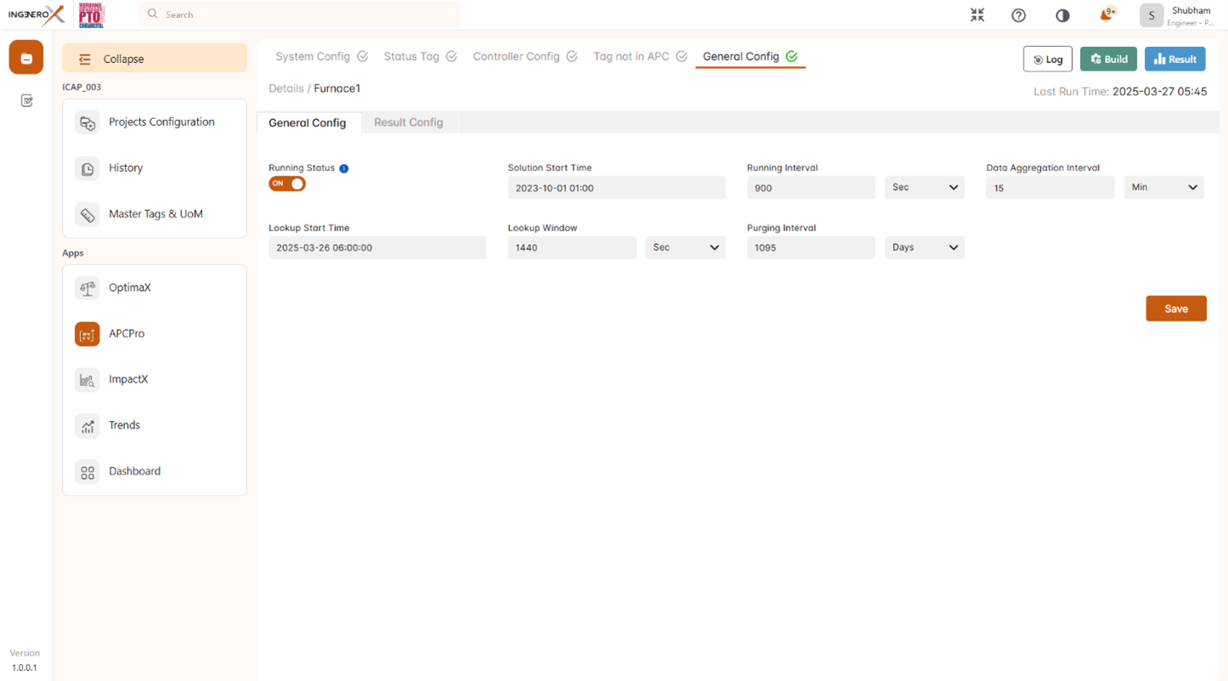Click the notification bell icon

click(x=1106, y=15)
